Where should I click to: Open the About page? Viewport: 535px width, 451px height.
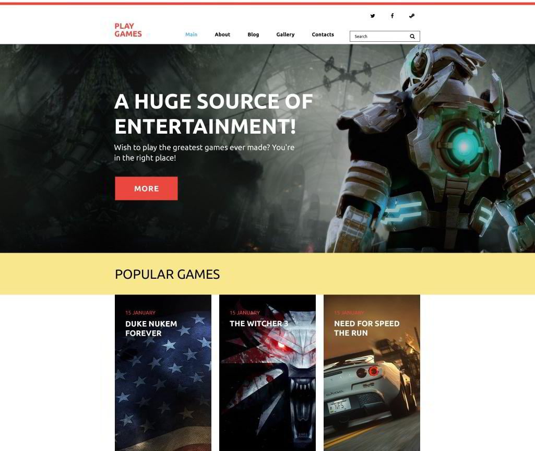[222, 34]
